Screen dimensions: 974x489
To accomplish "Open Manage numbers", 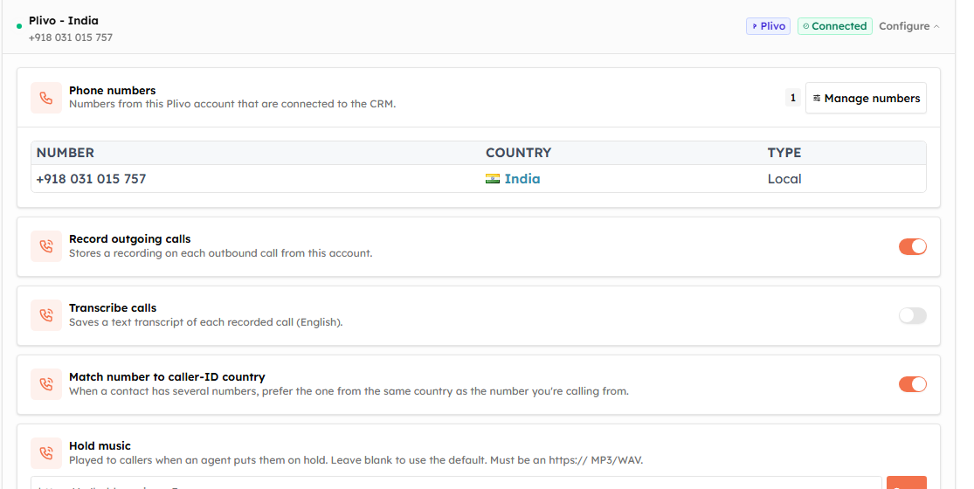I will tap(866, 98).
